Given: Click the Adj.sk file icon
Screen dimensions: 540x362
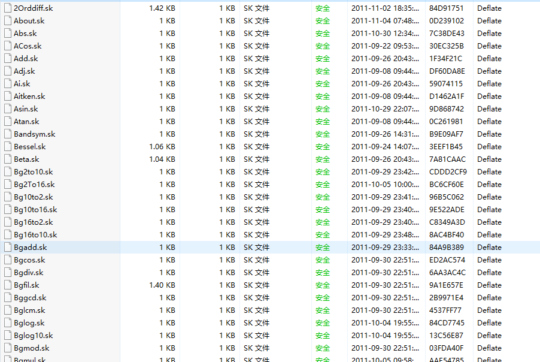Looking at the screenshot, I should pyautogui.click(x=8, y=71).
